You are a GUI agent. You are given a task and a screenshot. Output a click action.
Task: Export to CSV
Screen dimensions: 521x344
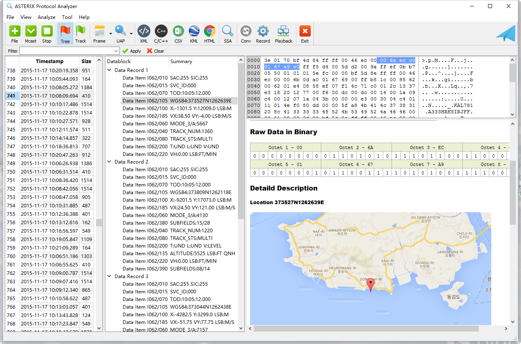(x=178, y=34)
